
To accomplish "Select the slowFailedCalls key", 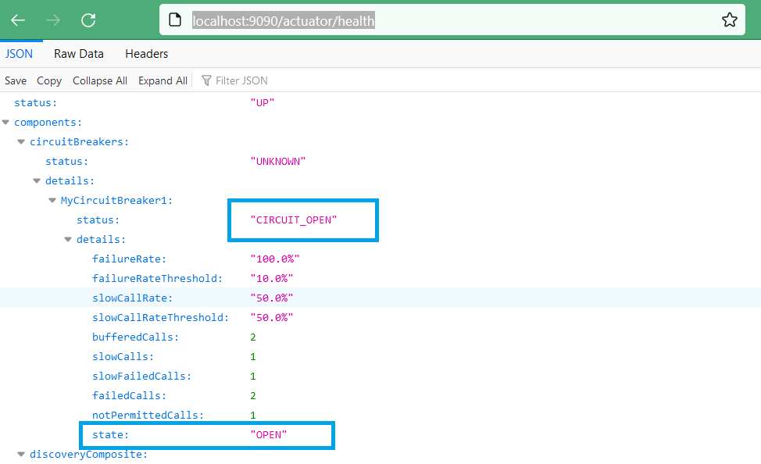I will point(141,377).
